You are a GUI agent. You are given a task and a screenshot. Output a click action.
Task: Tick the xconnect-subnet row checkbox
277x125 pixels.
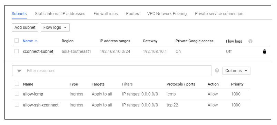tap(17, 51)
